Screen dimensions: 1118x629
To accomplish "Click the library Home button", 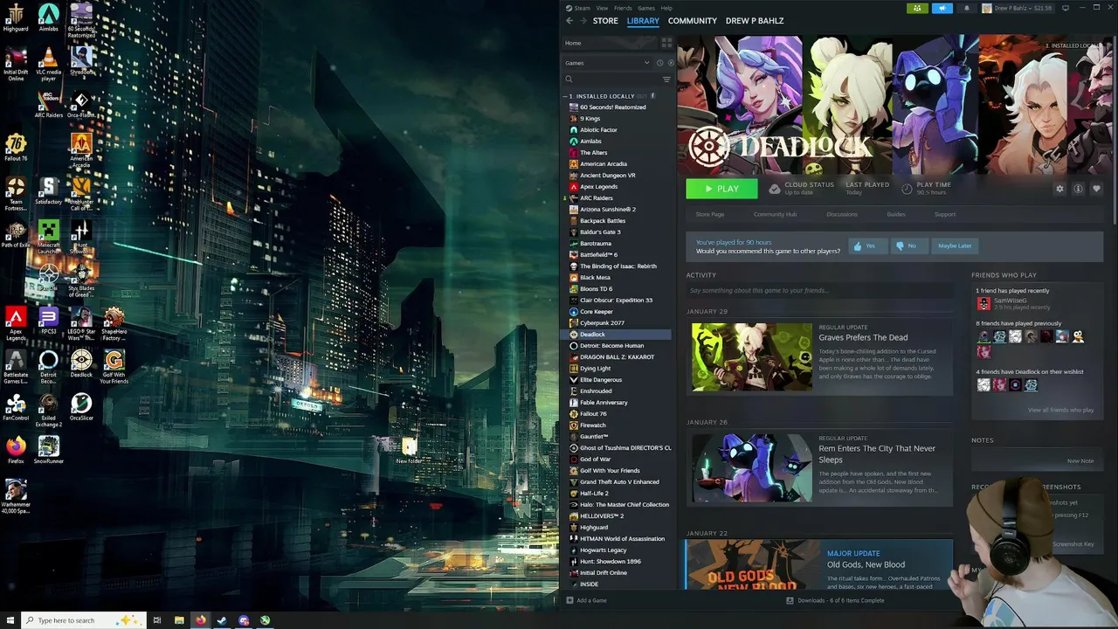I will [610, 43].
